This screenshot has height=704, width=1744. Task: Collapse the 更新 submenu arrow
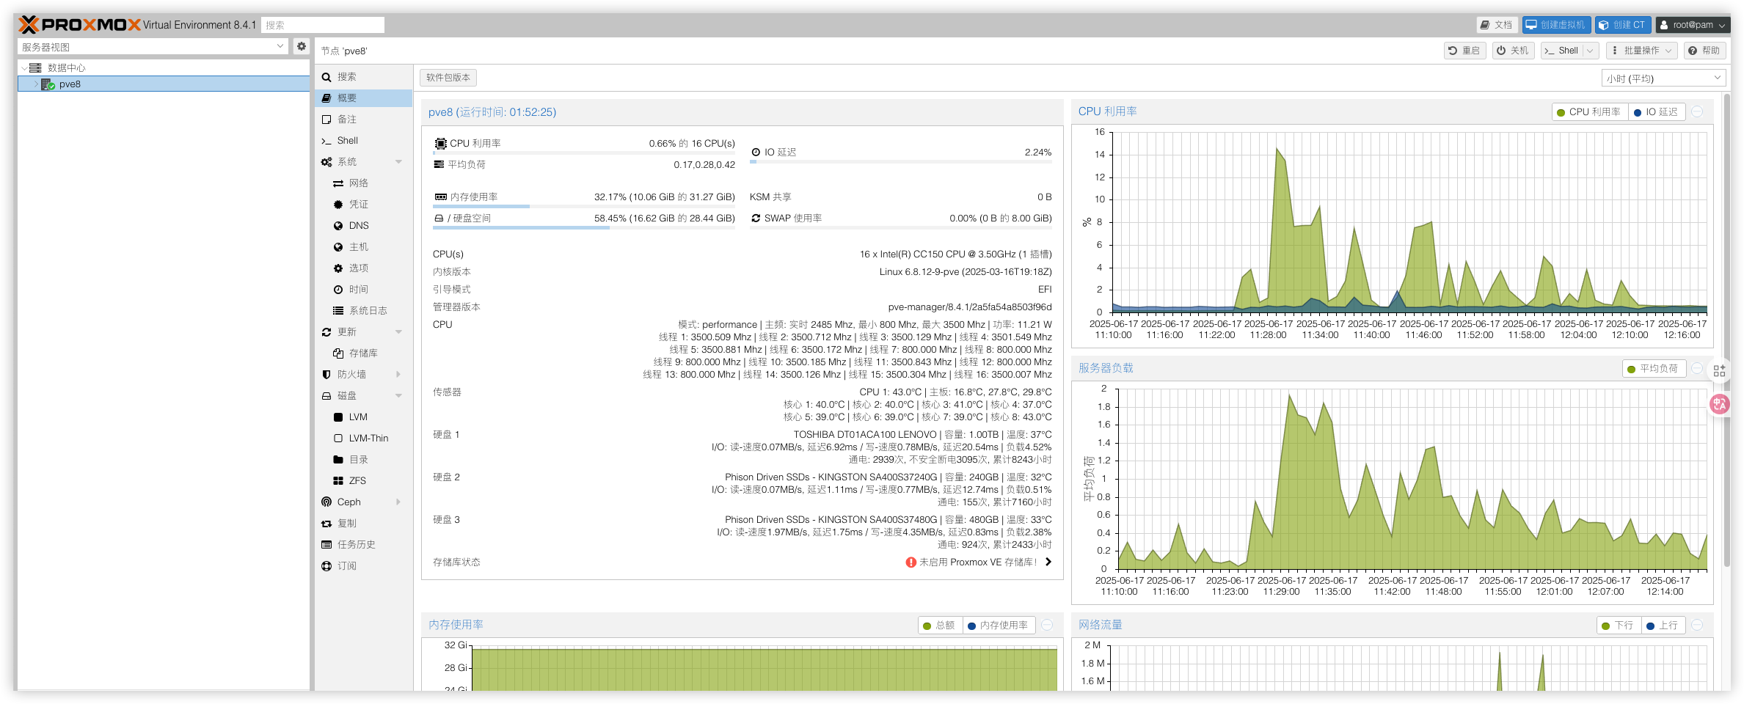pyautogui.click(x=398, y=332)
